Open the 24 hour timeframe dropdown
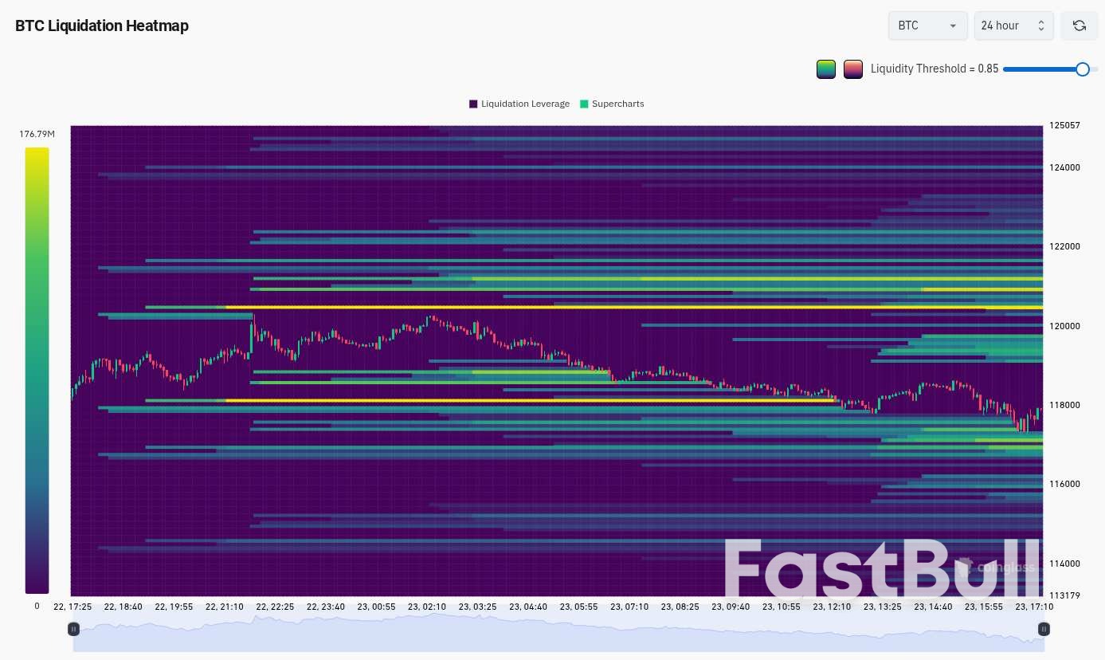The width and height of the screenshot is (1105, 660). pos(1013,26)
